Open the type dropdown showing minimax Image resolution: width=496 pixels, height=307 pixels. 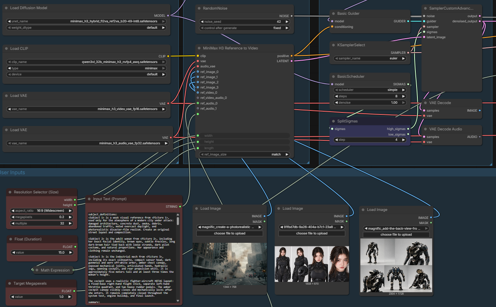87,68
